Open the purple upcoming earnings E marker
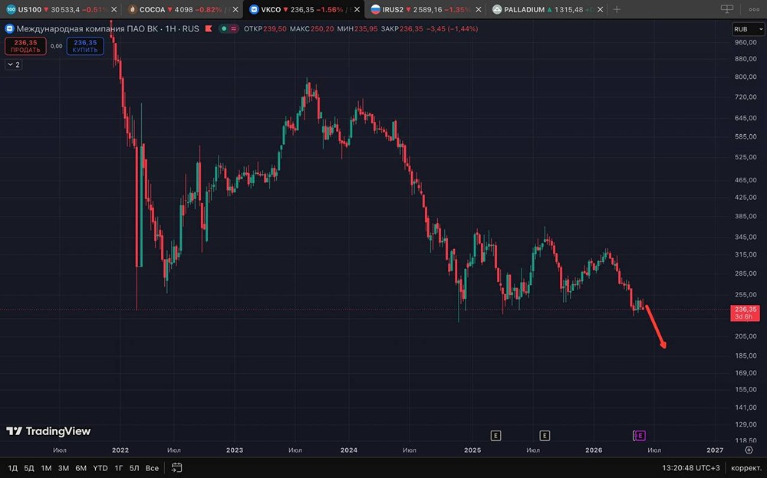 640,435
